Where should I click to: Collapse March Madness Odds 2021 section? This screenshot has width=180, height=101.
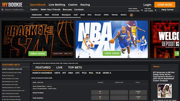28,69
